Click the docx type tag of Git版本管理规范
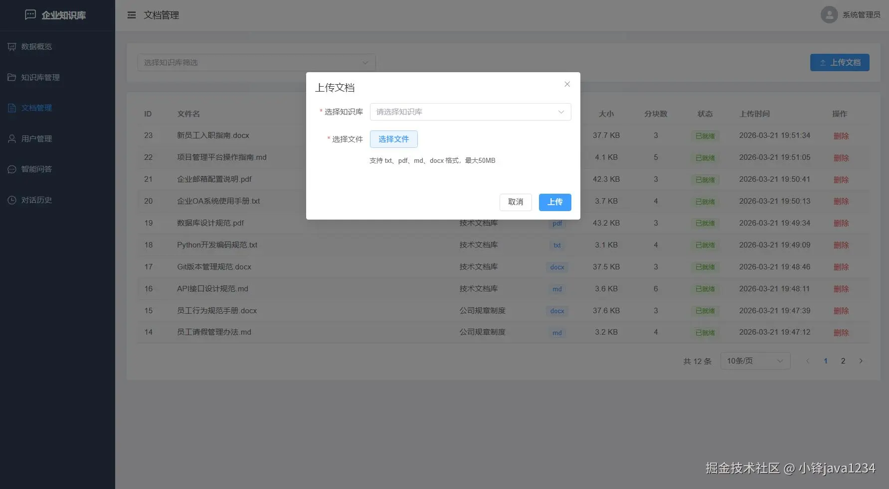 click(557, 267)
